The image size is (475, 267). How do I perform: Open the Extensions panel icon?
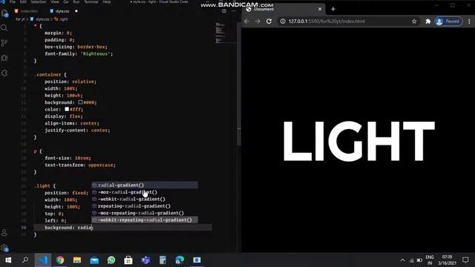tap(4, 73)
